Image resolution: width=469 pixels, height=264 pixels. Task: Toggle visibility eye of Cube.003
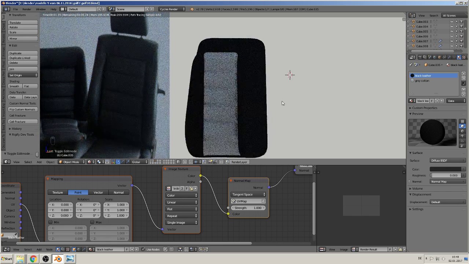tap(452, 22)
